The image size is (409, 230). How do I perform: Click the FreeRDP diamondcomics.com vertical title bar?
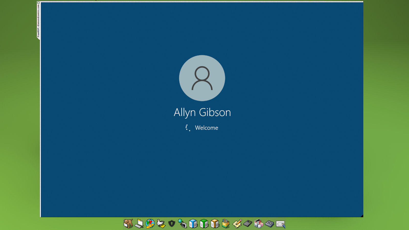tap(38, 21)
